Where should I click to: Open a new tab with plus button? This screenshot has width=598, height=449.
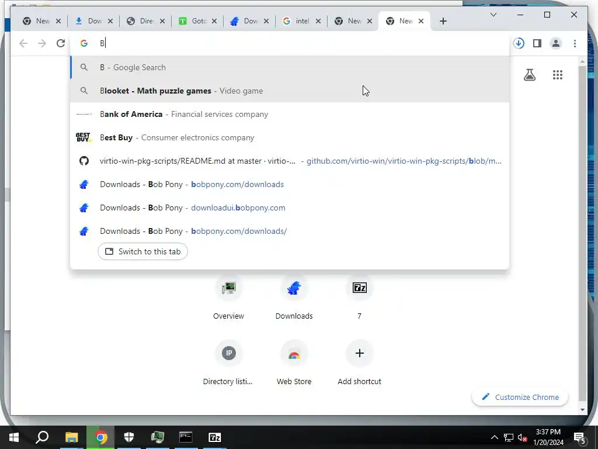pyautogui.click(x=443, y=21)
